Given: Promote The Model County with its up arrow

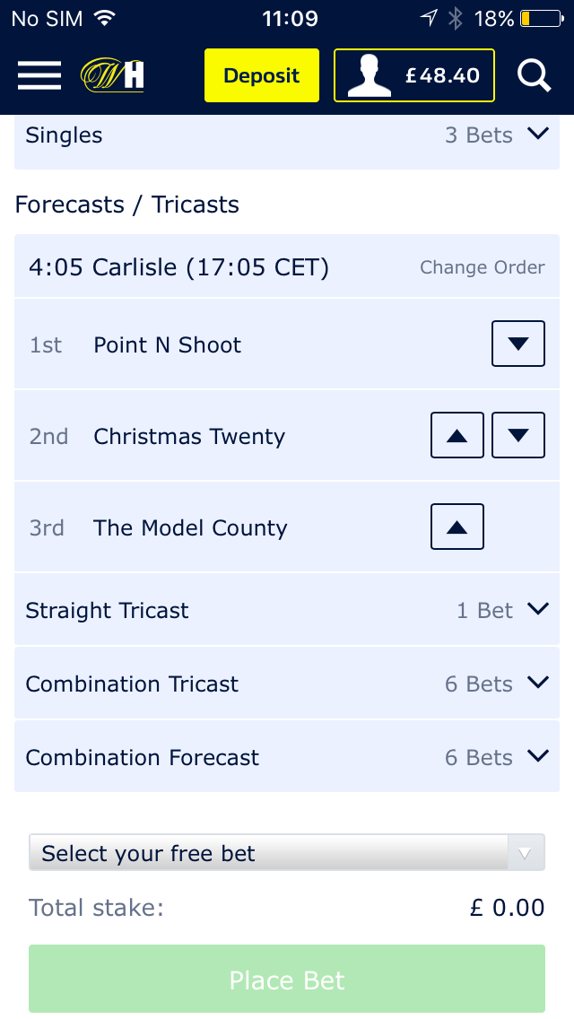Looking at the screenshot, I should tap(457, 527).
